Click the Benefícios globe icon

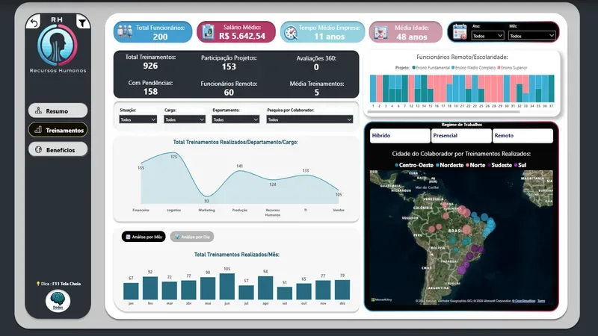click(39, 150)
